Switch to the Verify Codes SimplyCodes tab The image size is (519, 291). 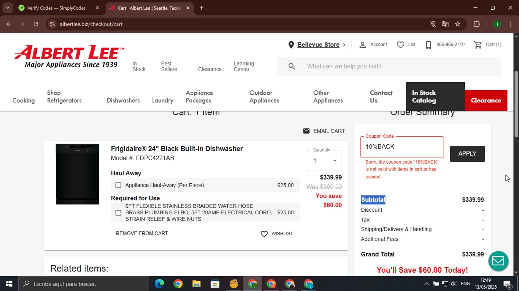point(57,8)
